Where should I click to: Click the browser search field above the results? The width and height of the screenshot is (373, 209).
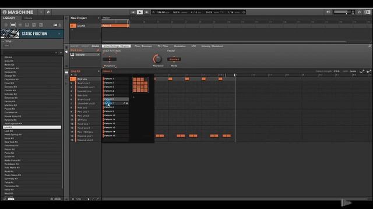coord(29,52)
